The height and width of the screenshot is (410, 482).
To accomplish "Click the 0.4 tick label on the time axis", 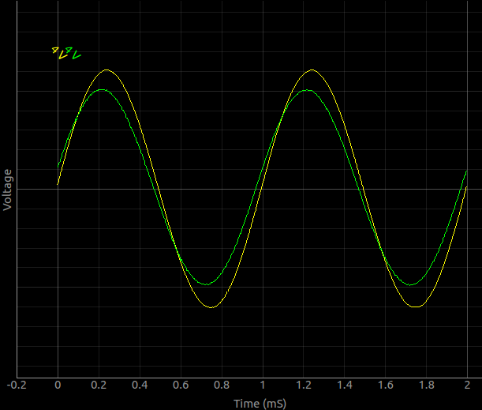I will coord(140,385).
